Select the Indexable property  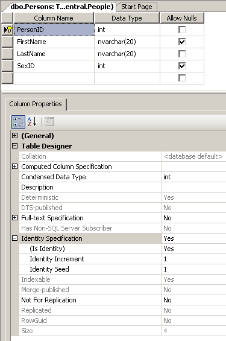click(x=90, y=279)
